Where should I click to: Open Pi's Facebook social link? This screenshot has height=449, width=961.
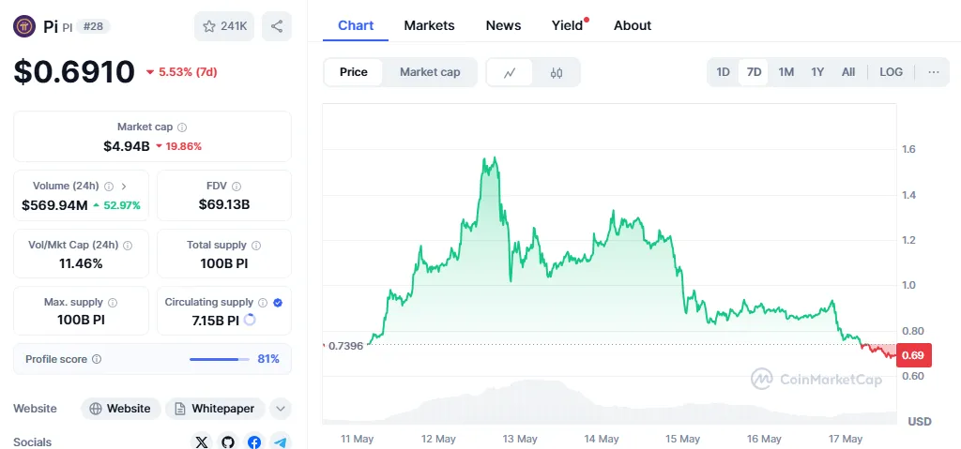[x=254, y=442]
